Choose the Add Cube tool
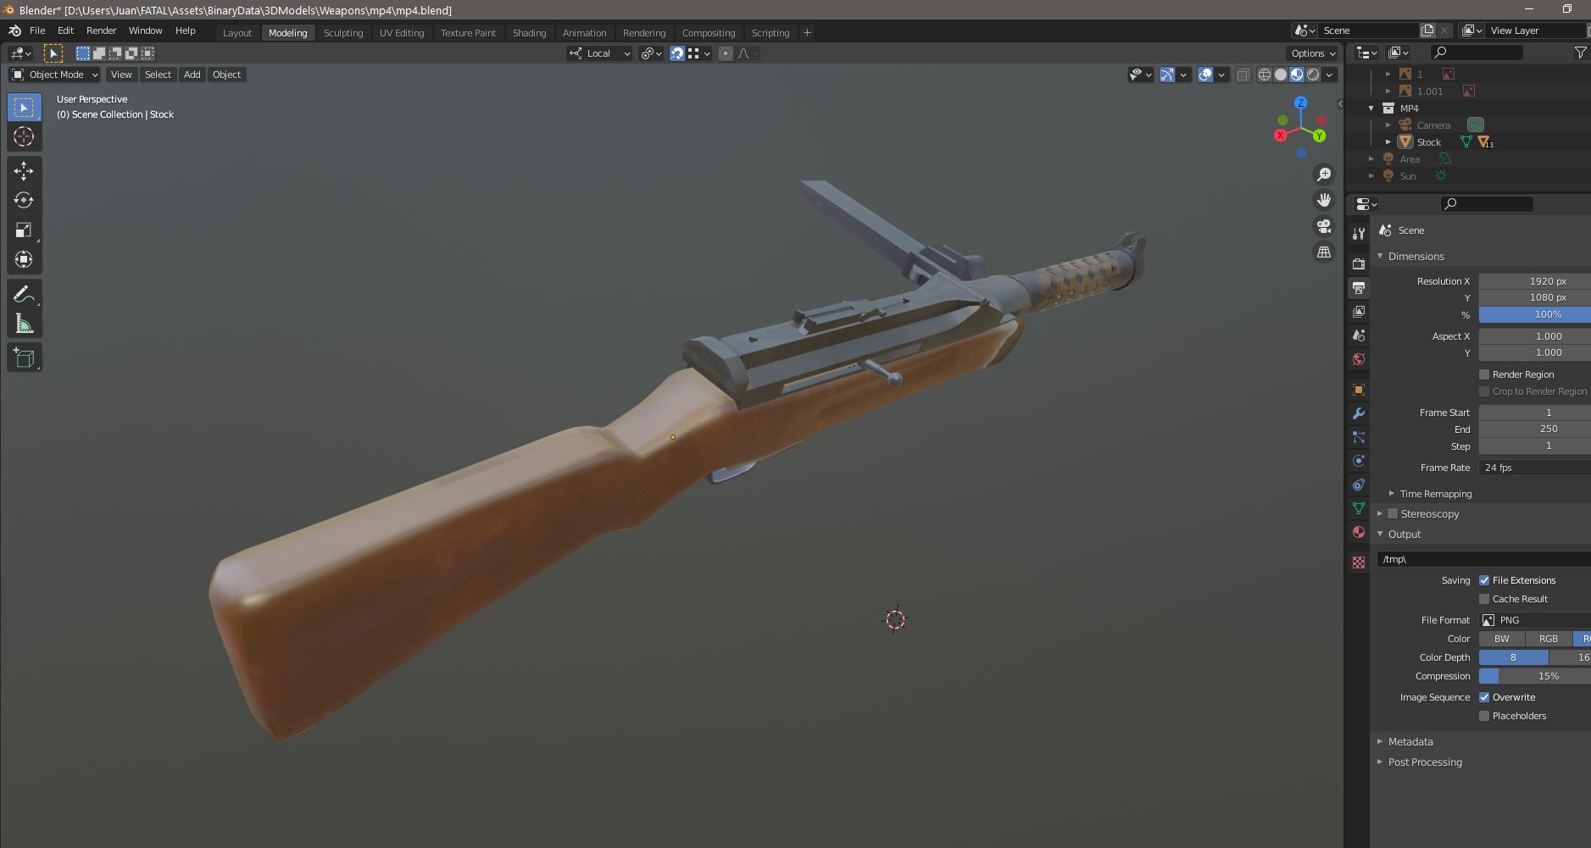 24,357
